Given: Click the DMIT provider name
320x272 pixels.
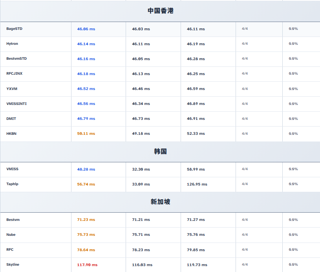Looking at the screenshot, I should [11, 119].
